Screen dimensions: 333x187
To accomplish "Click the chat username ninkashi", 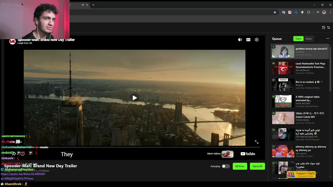I will click(x=7, y=158).
